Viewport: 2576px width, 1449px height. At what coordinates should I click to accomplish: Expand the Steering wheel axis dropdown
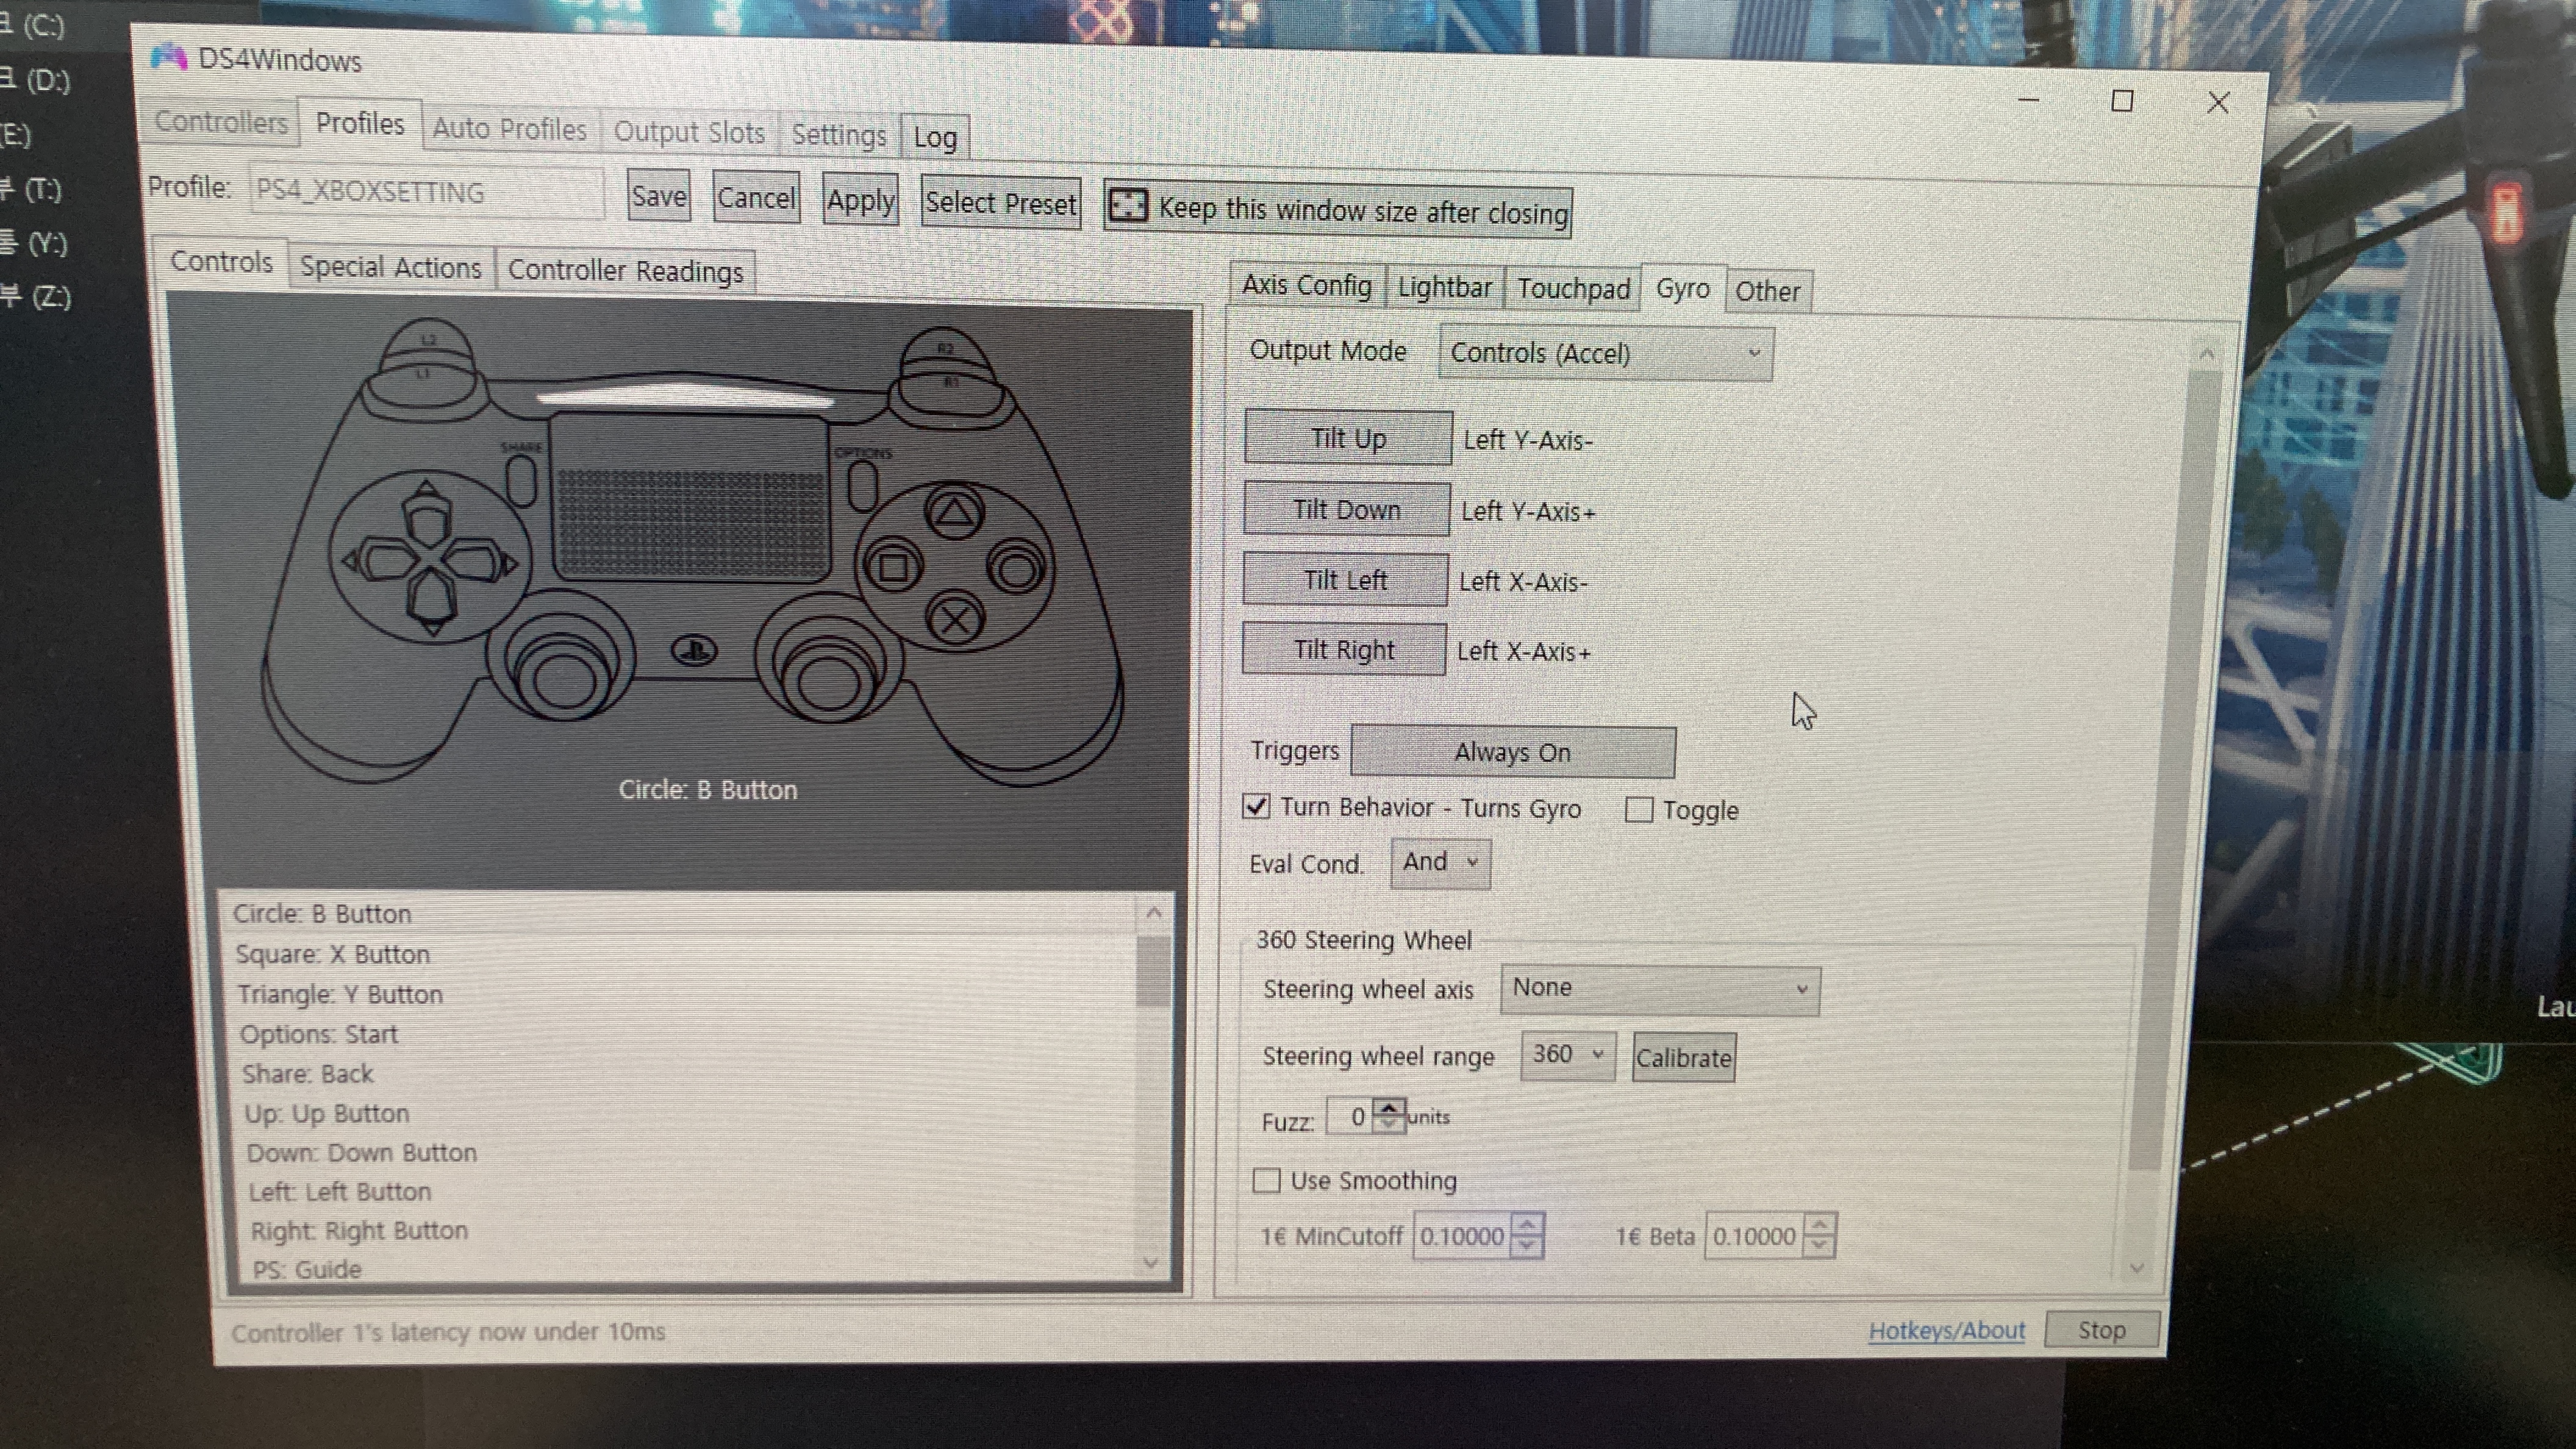(1659, 989)
